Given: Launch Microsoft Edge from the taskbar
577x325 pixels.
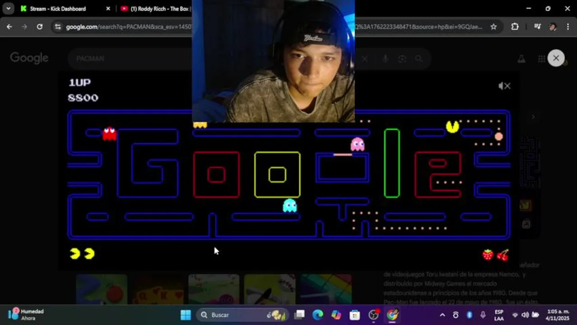Looking at the screenshot, I should click(x=318, y=315).
